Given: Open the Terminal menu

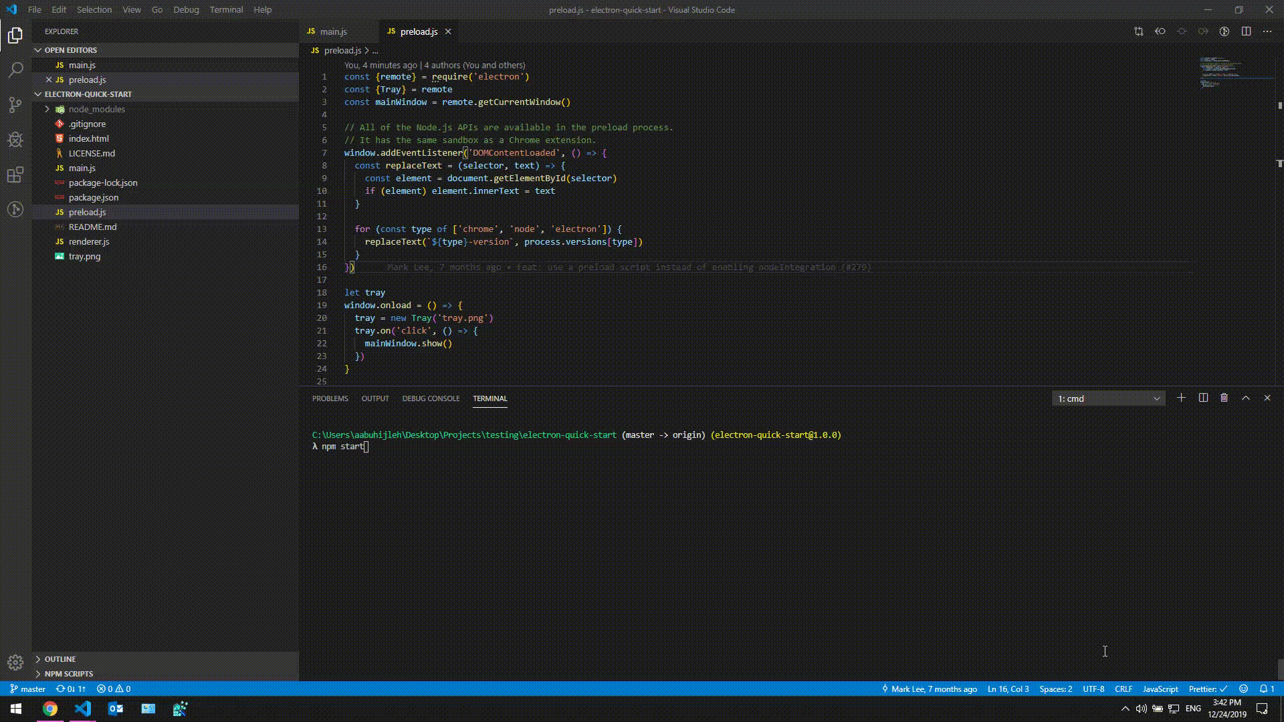Looking at the screenshot, I should [226, 9].
